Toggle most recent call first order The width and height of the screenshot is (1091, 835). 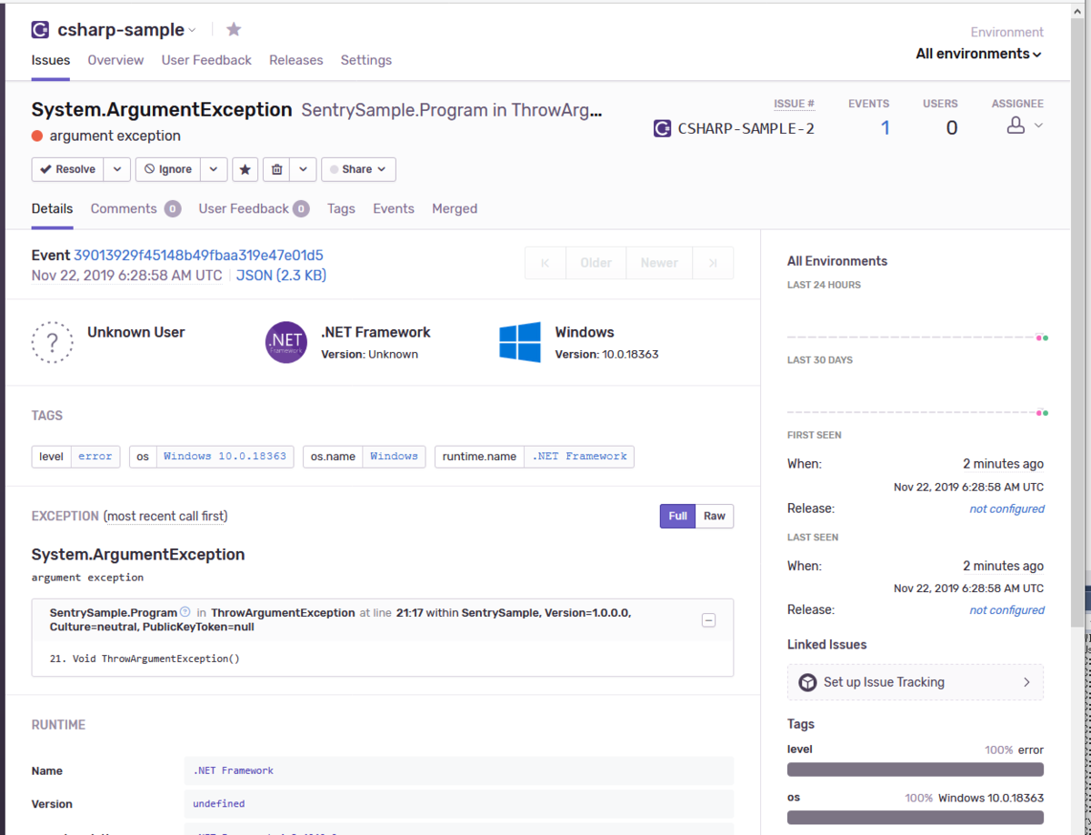point(165,517)
